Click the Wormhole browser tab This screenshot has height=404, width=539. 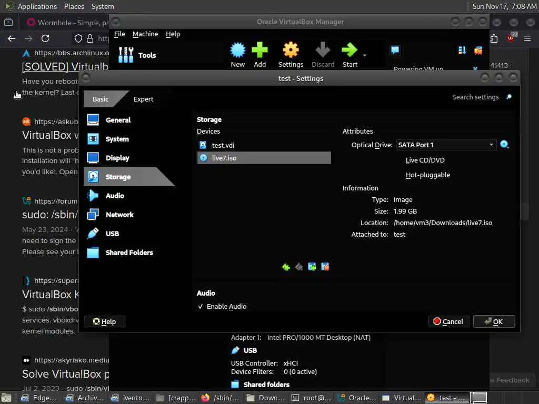(67, 23)
